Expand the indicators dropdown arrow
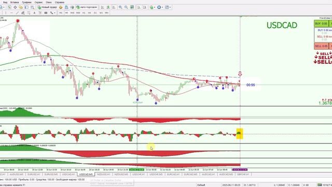This screenshot has height=187, width=332. [155, 7]
